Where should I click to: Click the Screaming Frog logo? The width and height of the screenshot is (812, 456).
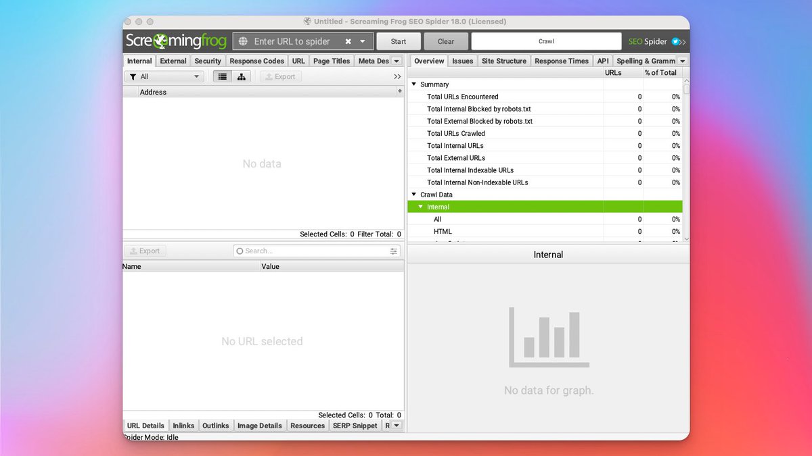(x=177, y=41)
